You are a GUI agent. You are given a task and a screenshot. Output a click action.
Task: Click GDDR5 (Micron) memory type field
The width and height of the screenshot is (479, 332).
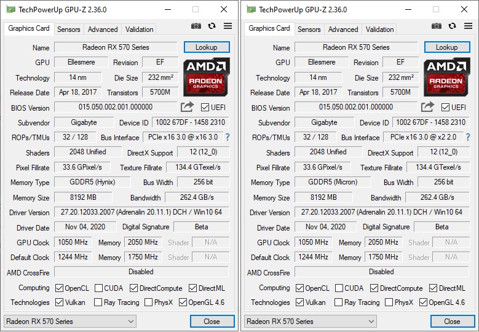[x=333, y=182]
